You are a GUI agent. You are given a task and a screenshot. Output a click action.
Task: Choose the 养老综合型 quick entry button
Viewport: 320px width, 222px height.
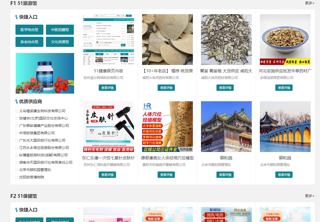[x=29, y=42]
